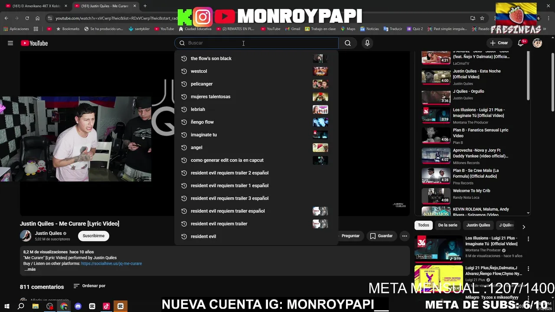Open the Justin Quiles channel name link

48,233
